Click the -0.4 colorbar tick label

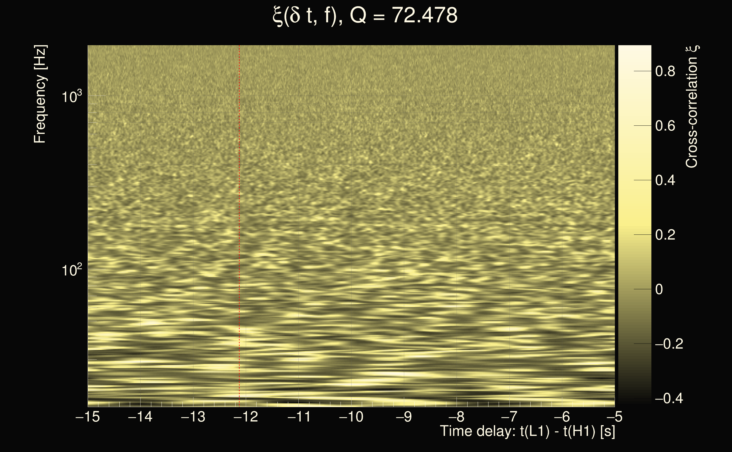pyautogui.click(x=669, y=399)
